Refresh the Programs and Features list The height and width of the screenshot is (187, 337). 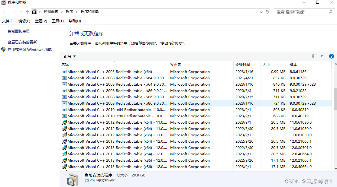point(267,12)
